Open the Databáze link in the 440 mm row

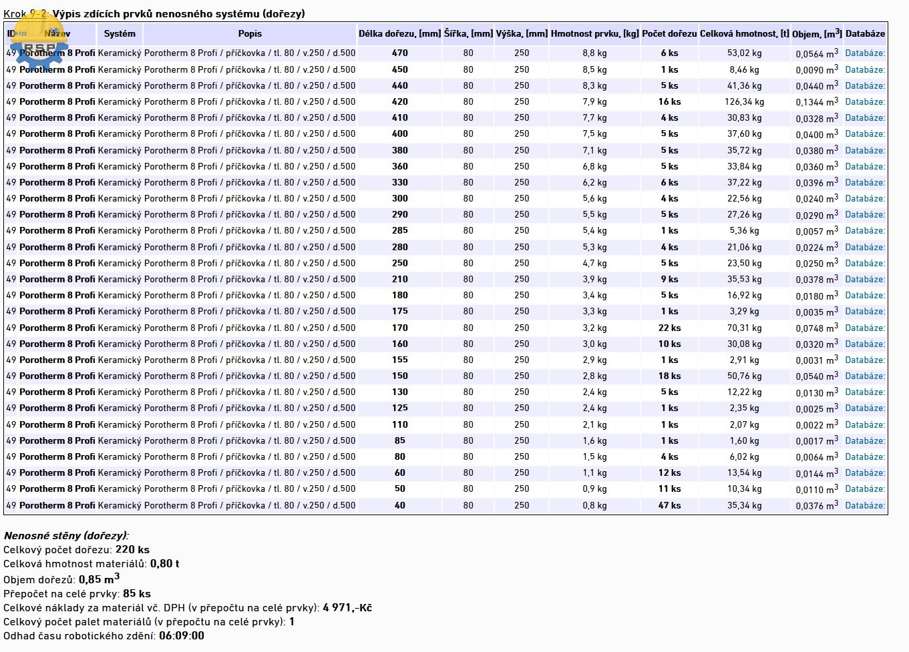coord(865,85)
